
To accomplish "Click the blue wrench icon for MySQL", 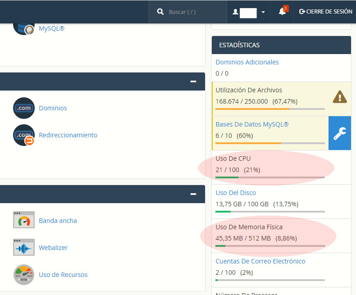I will [339, 133].
